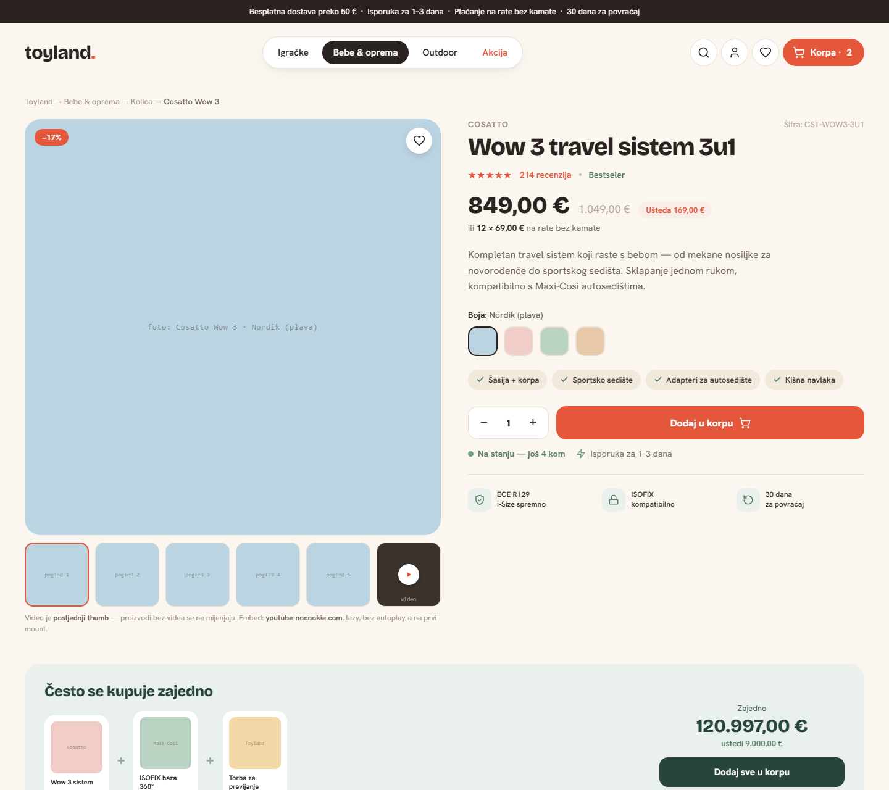This screenshot has width=889, height=790.
Task: Click the main product photo
Action: [x=233, y=327]
